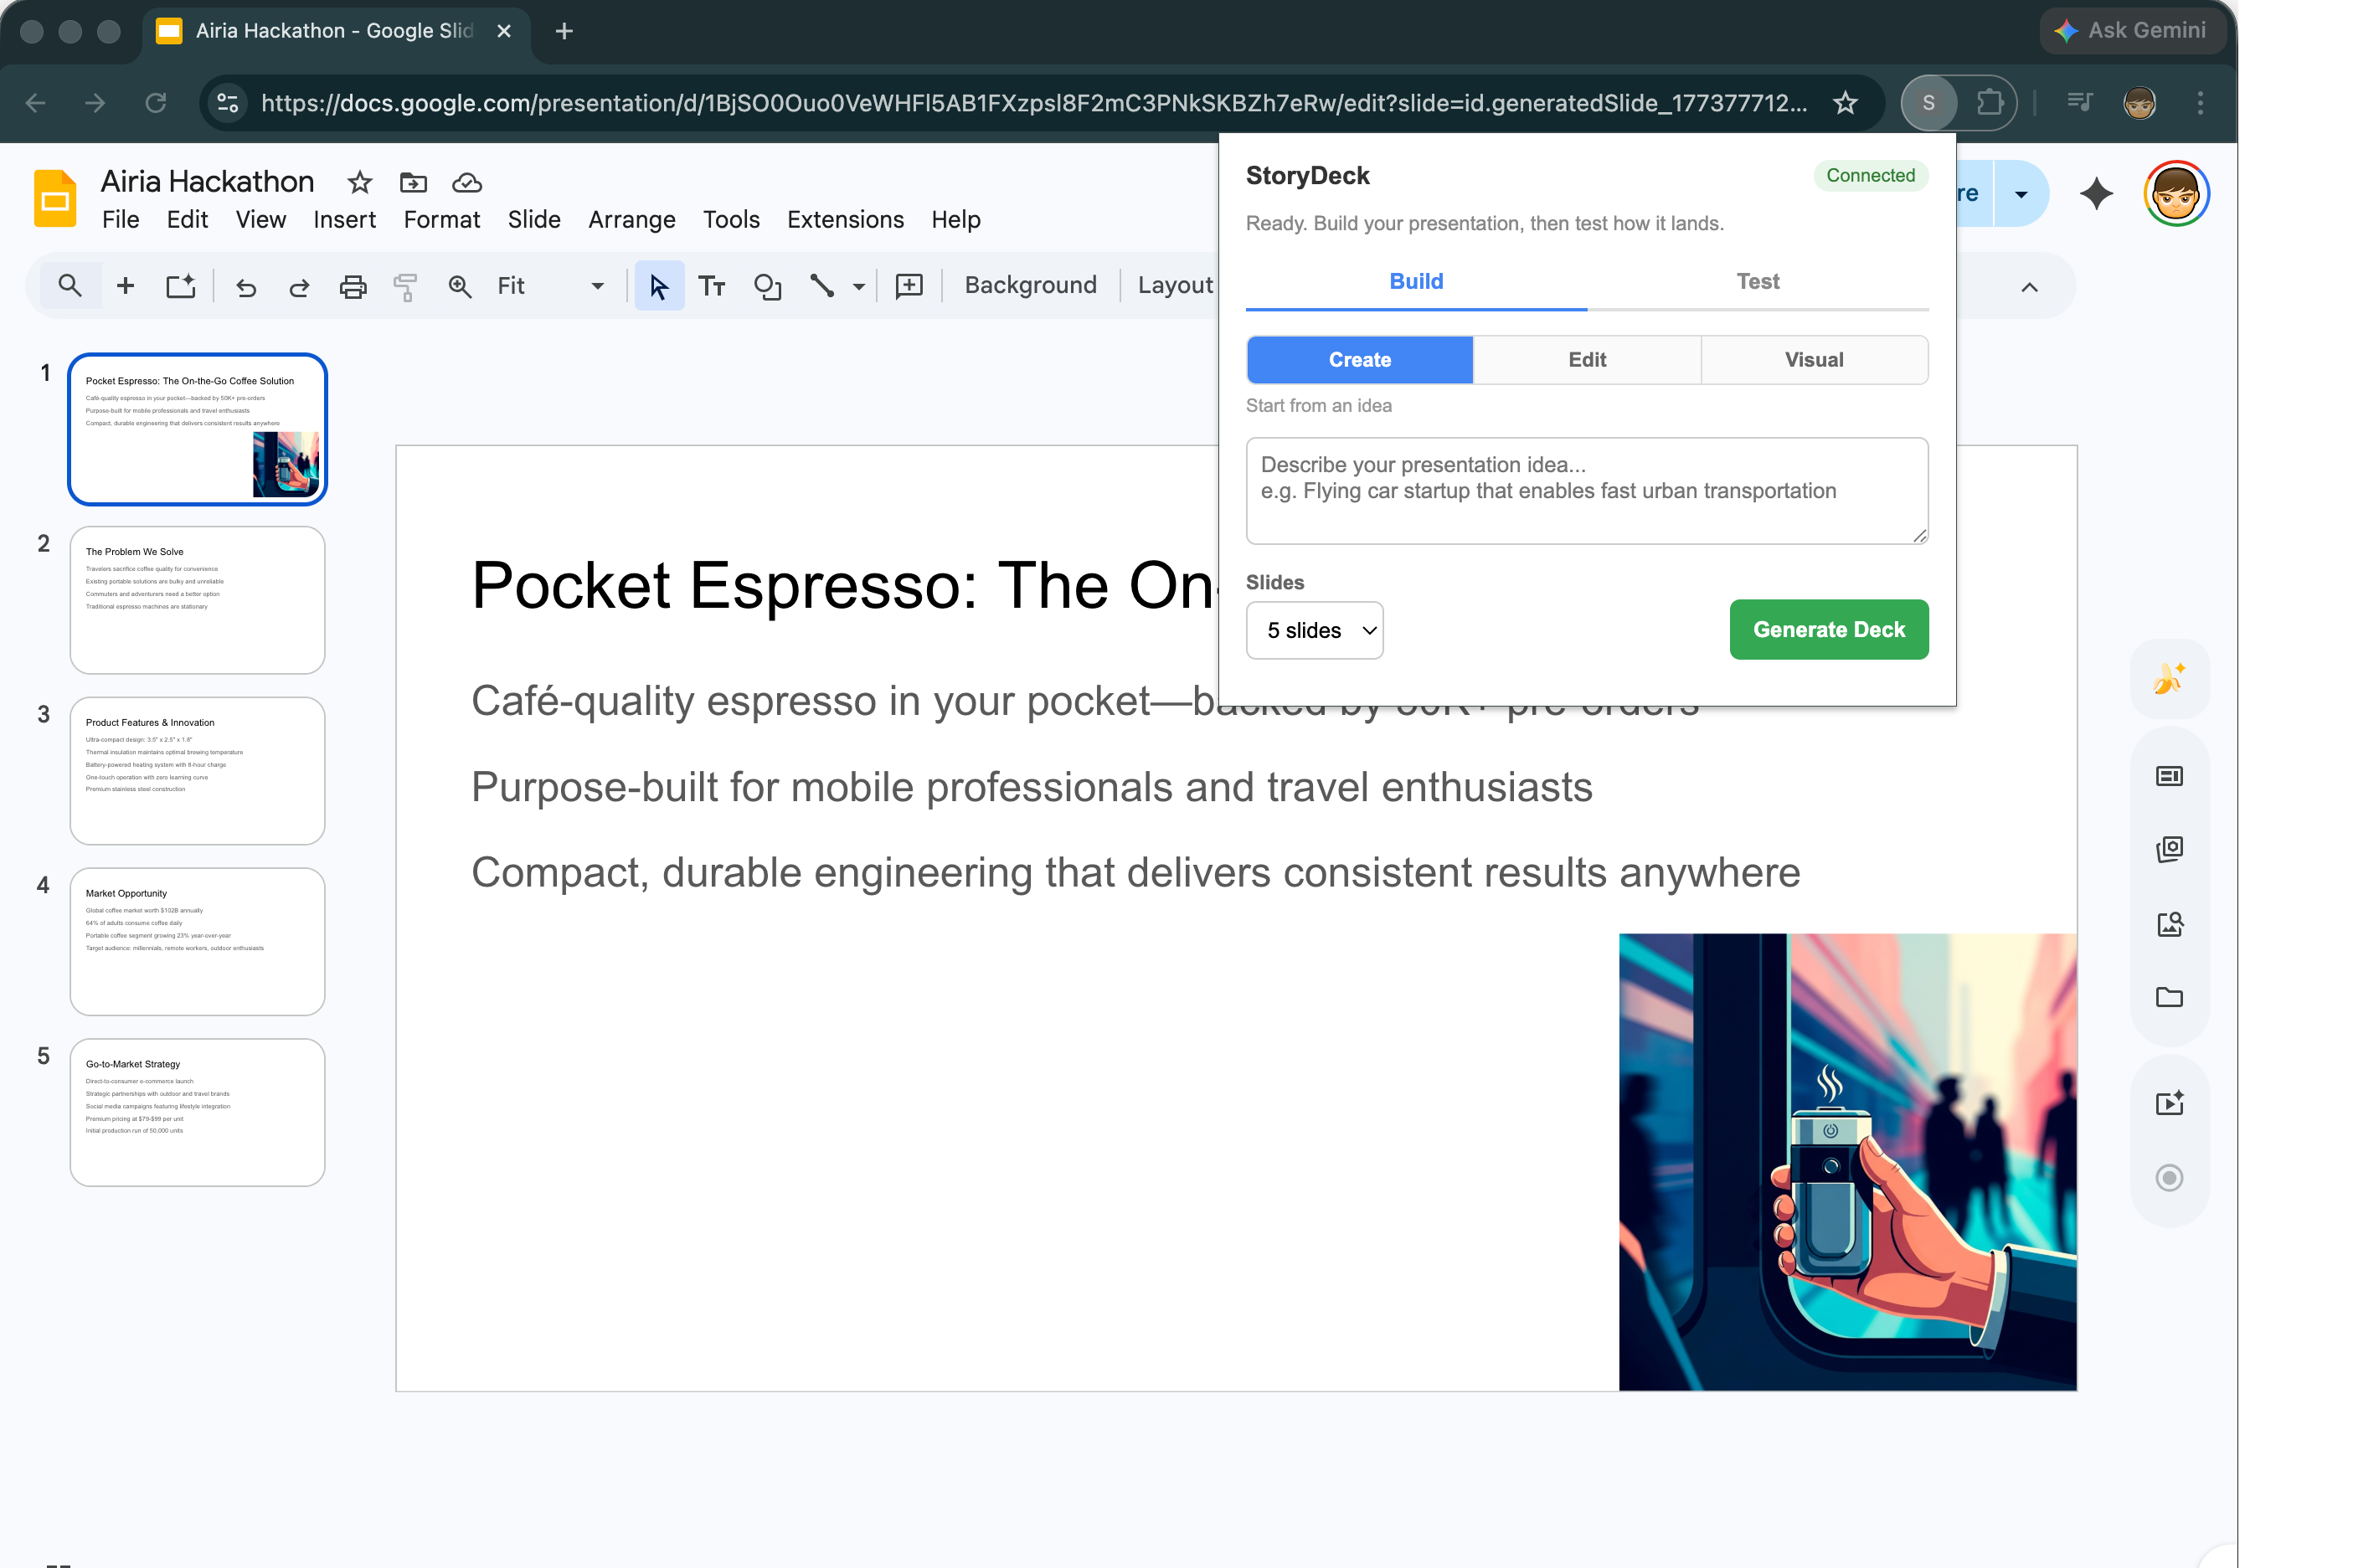Viewport: 2353px width, 1568px height.
Task: Switch StoryDeck to Edit mode
Action: (1587, 360)
